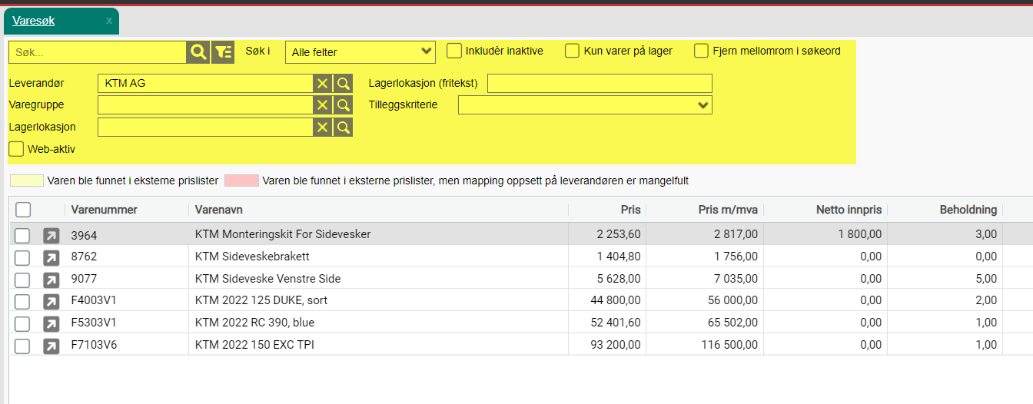1033x404 pixels.
Task: Sort by the Pris column header
Action: (x=630, y=210)
